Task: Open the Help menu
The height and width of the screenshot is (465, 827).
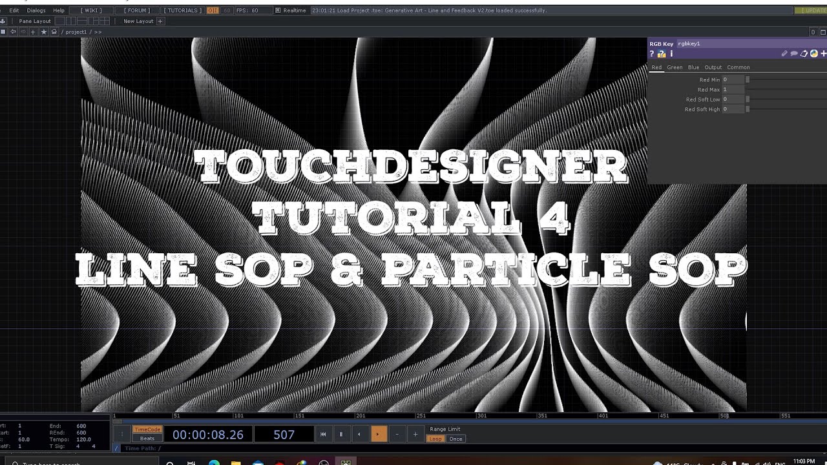Action: click(59, 10)
